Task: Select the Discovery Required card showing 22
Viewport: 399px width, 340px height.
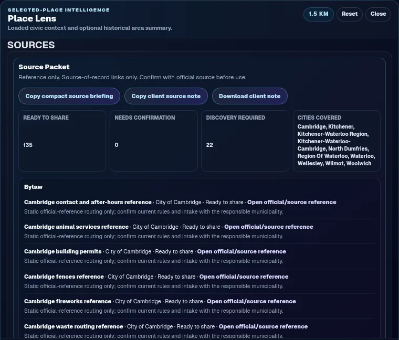Action: 245,141
